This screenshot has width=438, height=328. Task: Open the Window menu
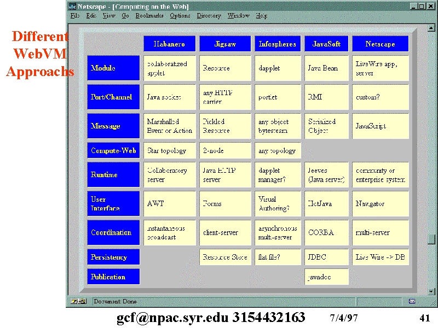238,16
